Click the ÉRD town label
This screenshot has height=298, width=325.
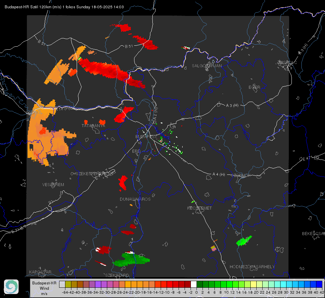136,151
